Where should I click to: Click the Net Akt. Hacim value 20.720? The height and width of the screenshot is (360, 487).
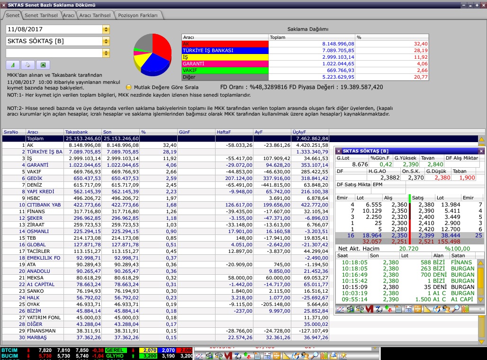408,249
